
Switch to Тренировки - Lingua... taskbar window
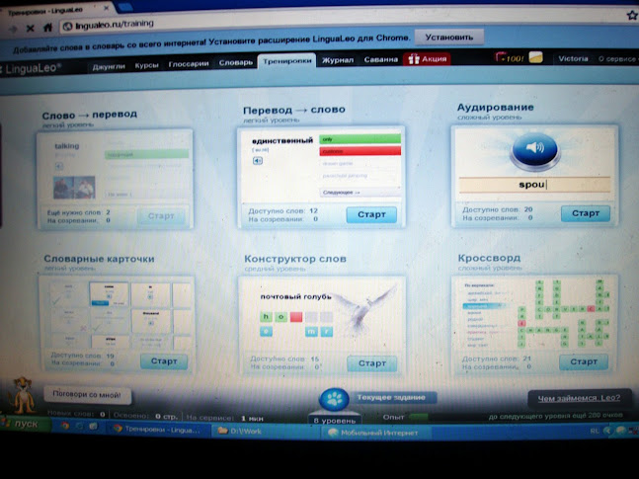click(158, 430)
